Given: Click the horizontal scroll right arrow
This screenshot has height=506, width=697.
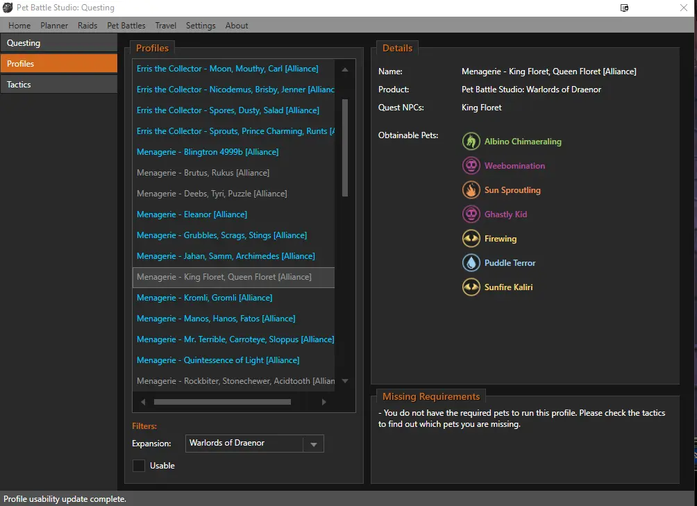Looking at the screenshot, I should click(x=324, y=402).
